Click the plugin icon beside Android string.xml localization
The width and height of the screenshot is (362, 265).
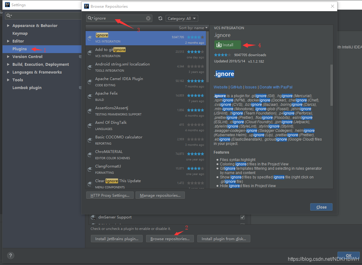point(90,67)
